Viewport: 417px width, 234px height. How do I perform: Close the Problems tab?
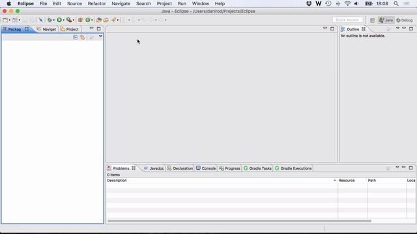134,168
